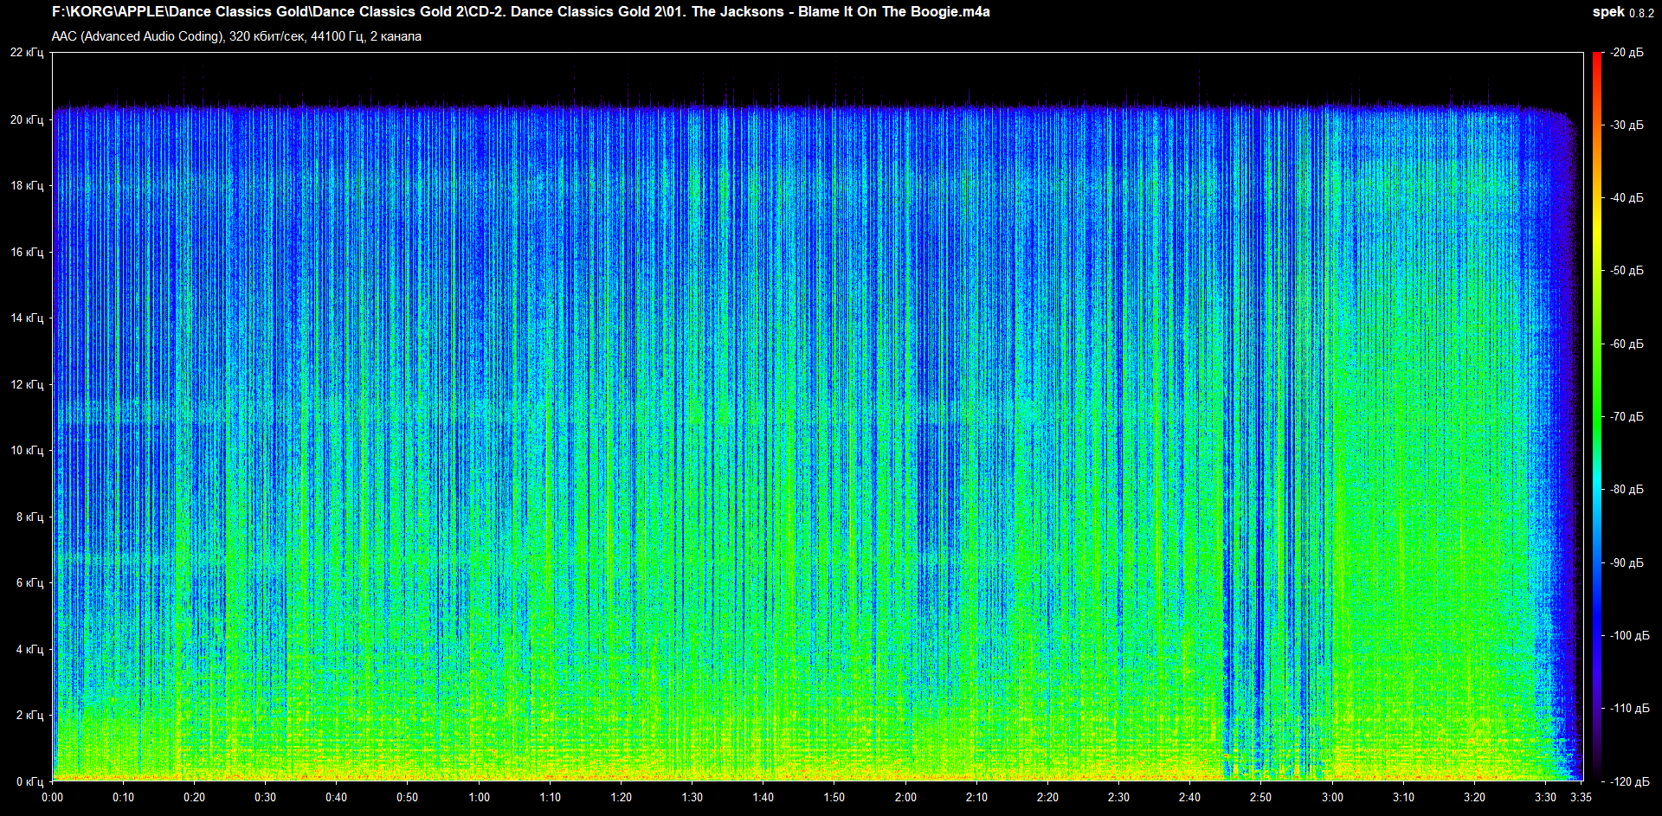Select the 10 кГц frequency axis label
The width and height of the screenshot is (1662, 816).
tap(27, 450)
